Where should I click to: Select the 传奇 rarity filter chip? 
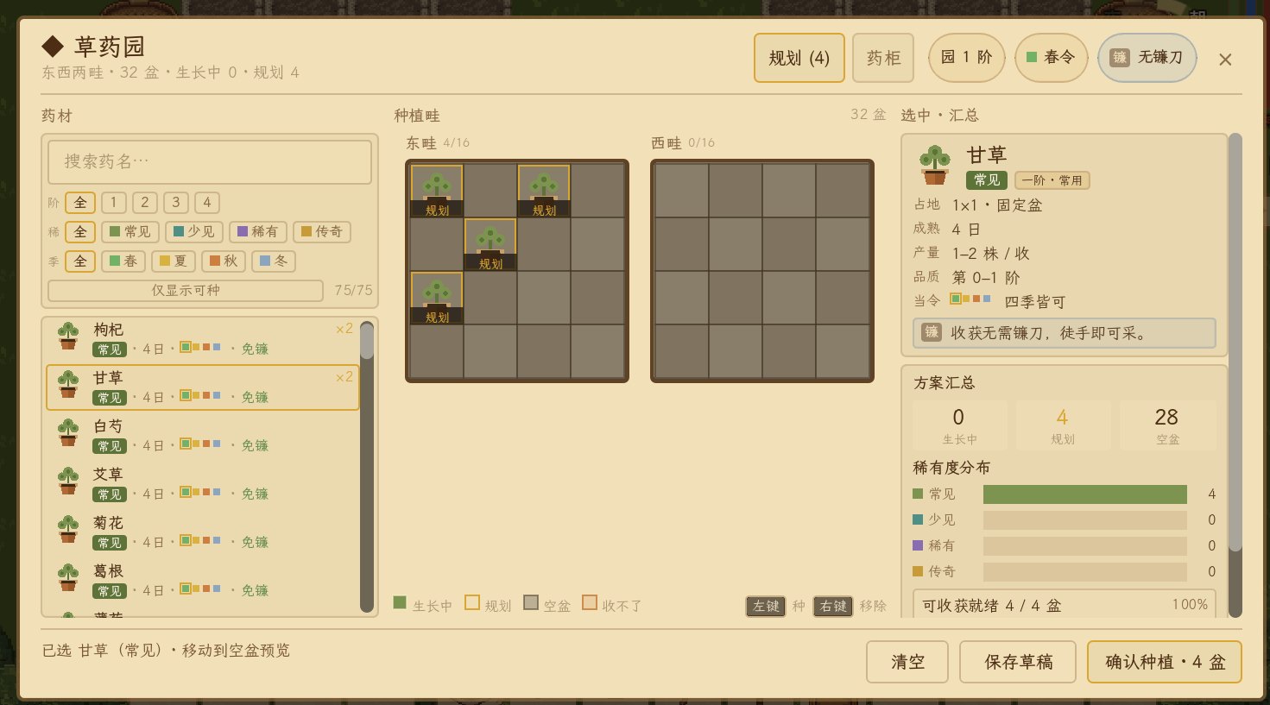pyautogui.click(x=322, y=231)
